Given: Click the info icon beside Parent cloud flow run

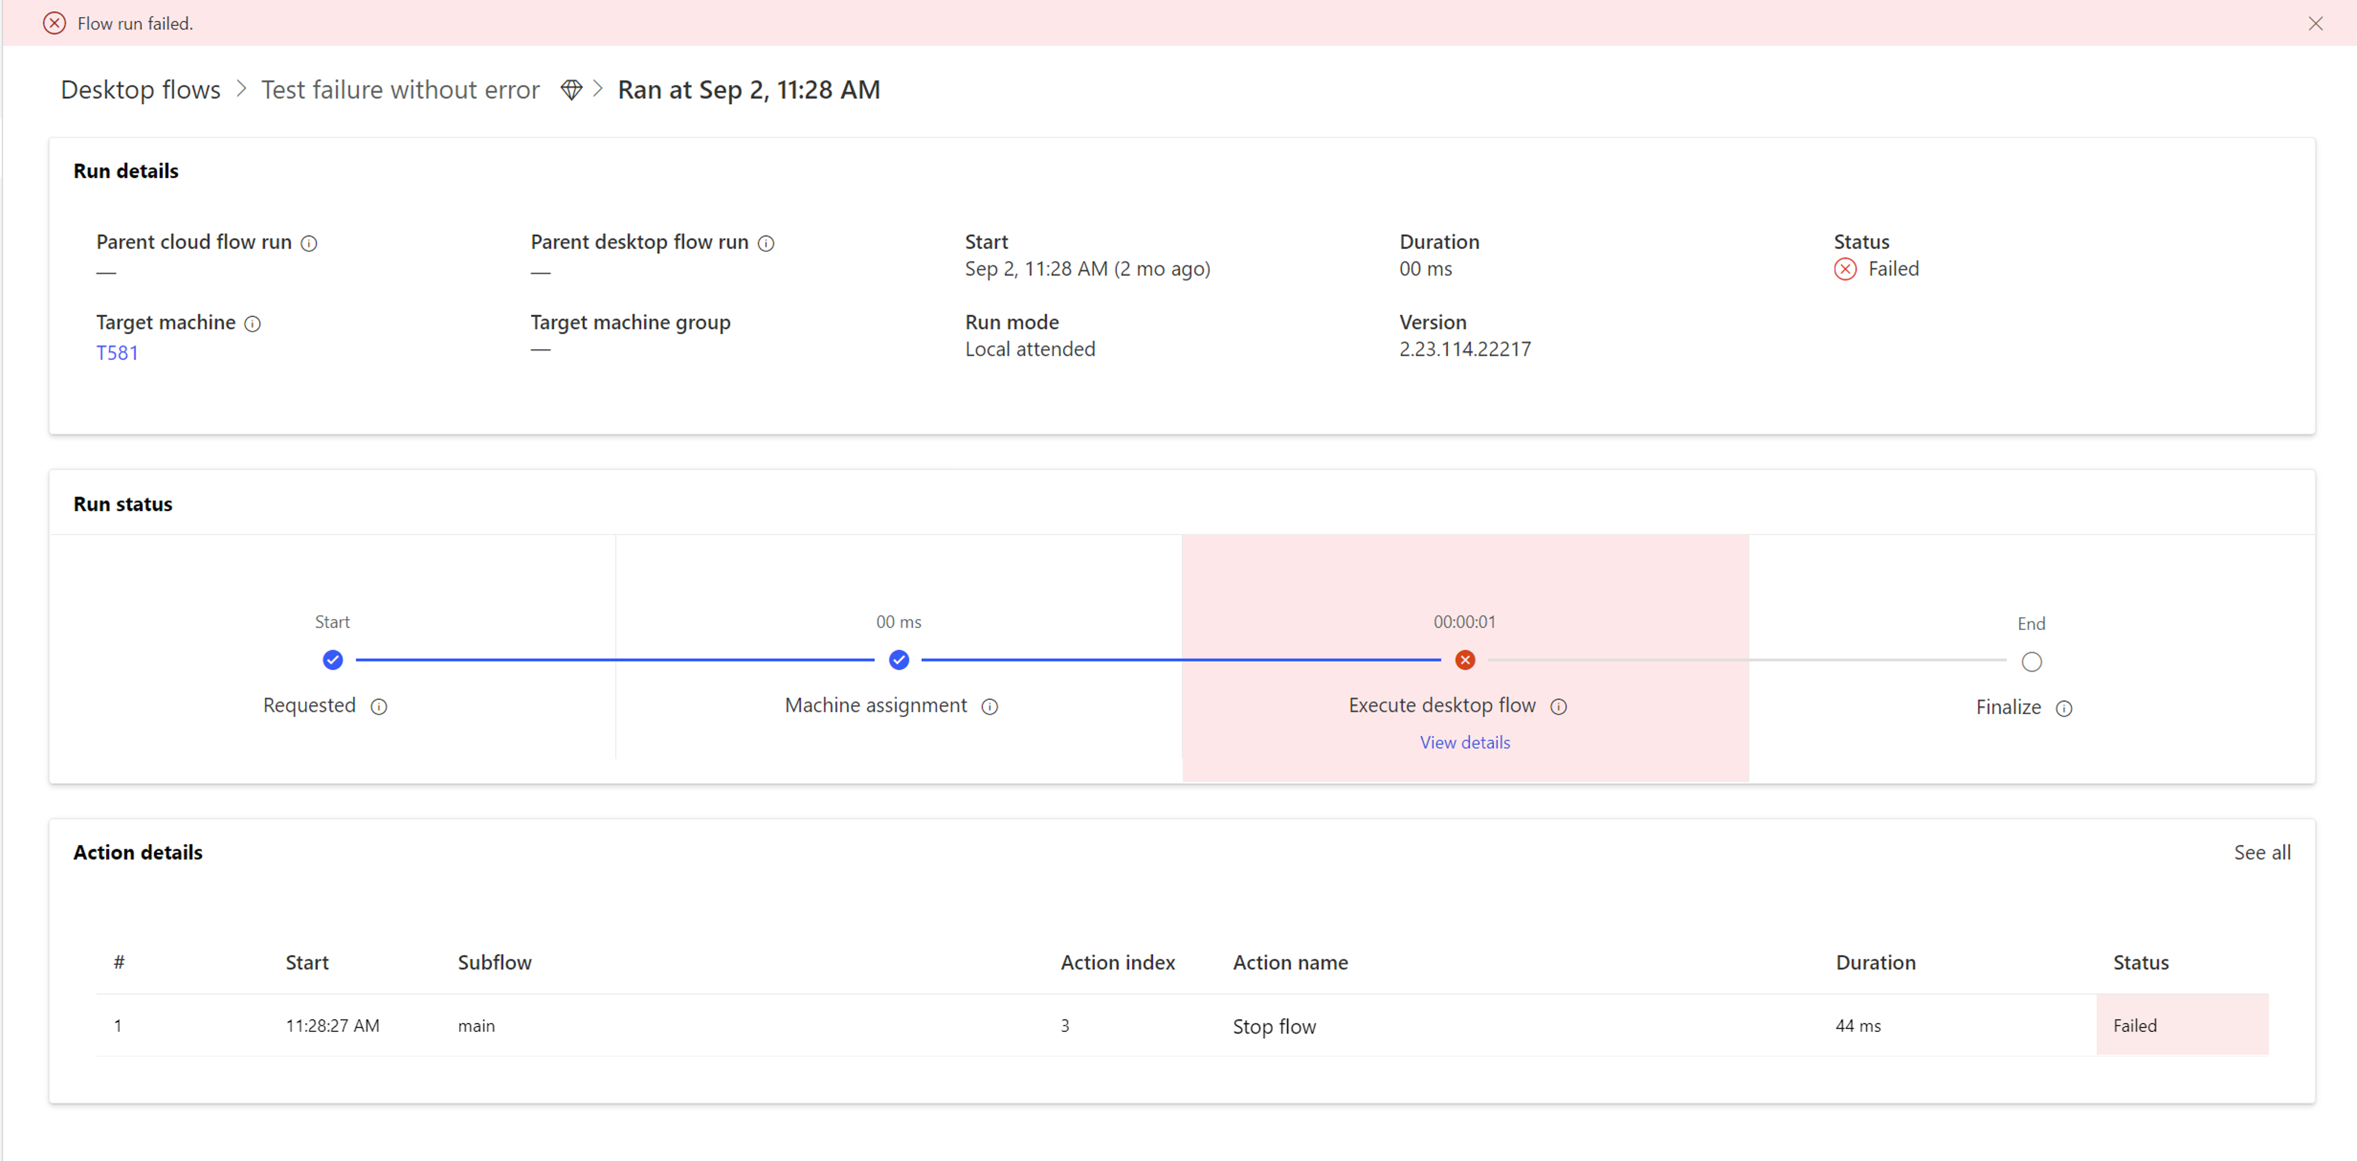Looking at the screenshot, I should pos(309,243).
